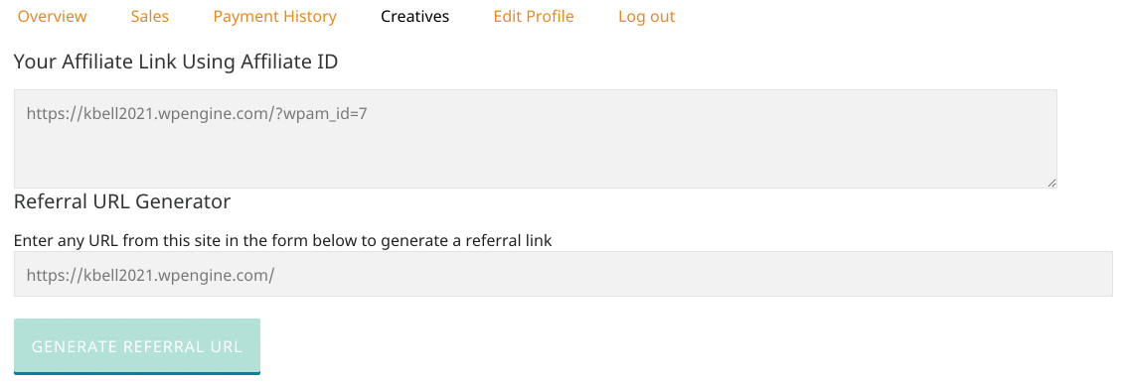
Task: Click the affiliate box resize handle
Action: click(x=1051, y=184)
